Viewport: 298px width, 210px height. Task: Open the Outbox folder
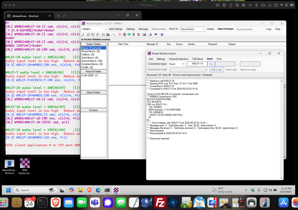click(88, 55)
